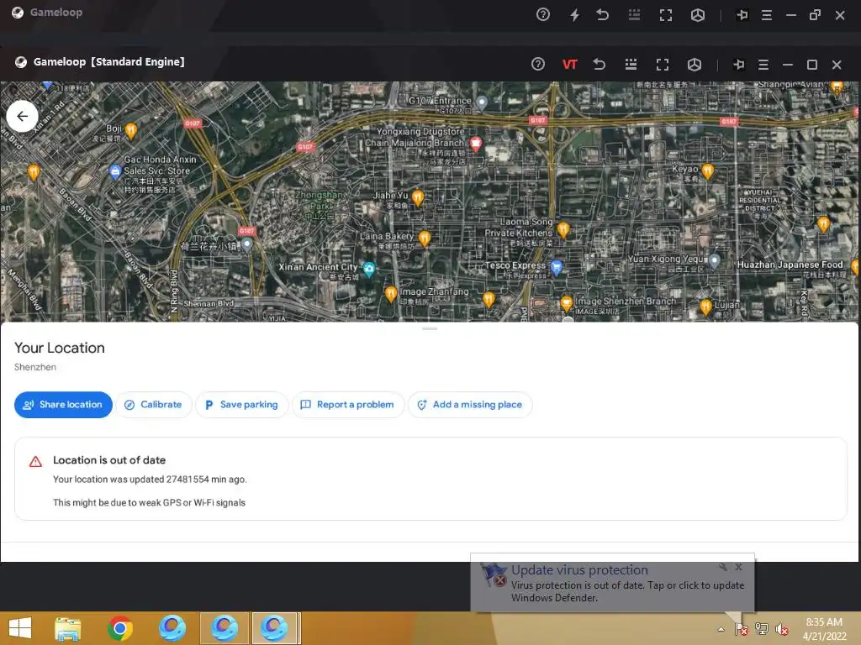Select Image Zhanfang marker

(x=391, y=294)
